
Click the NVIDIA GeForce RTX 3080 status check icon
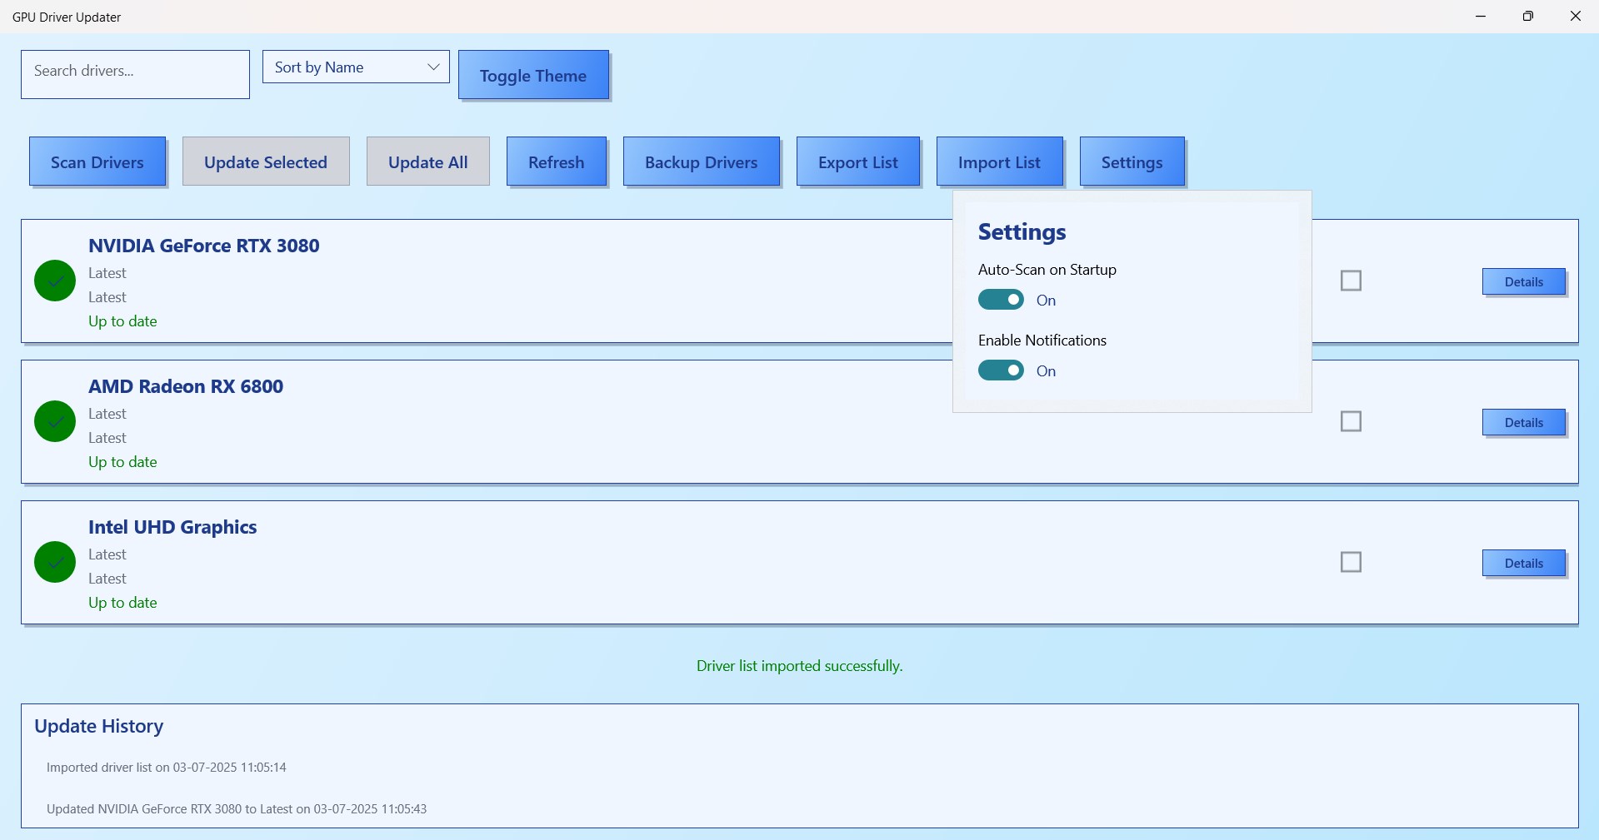tap(53, 281)
